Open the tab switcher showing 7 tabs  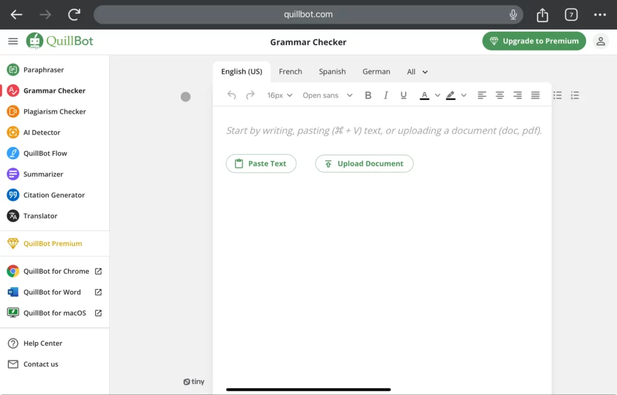tap(571, 15)
